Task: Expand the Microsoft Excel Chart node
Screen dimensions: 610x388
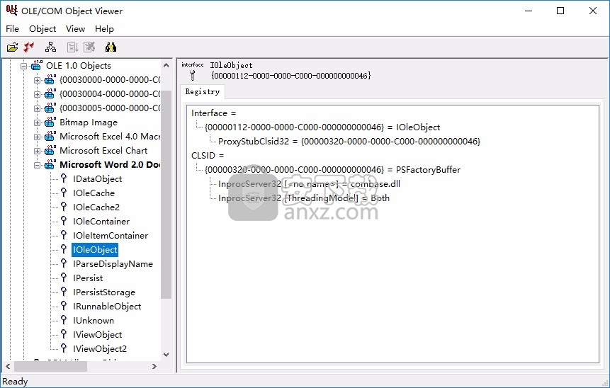Action: point(37,152)
